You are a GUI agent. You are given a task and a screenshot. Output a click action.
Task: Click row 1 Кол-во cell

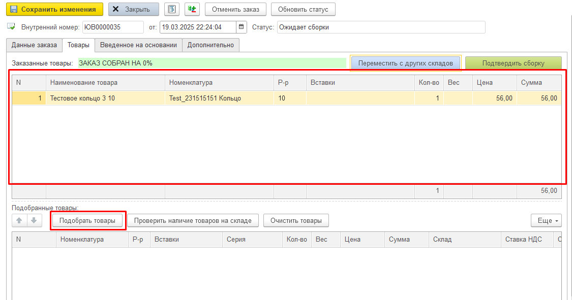pyautogui.click(x=429, y=98)
